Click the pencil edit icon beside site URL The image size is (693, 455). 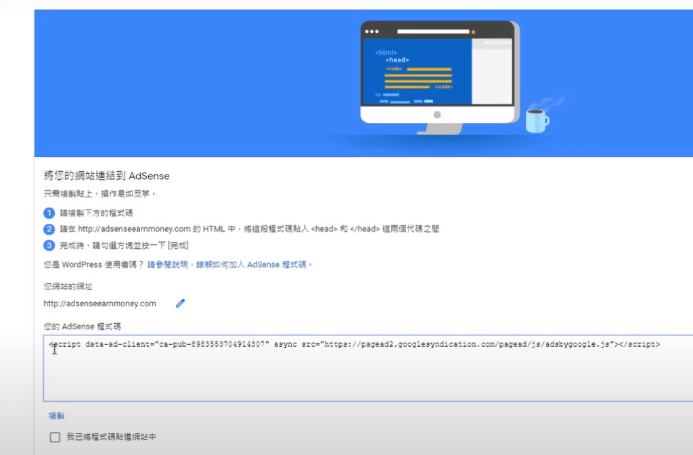(x=180, y=303)
